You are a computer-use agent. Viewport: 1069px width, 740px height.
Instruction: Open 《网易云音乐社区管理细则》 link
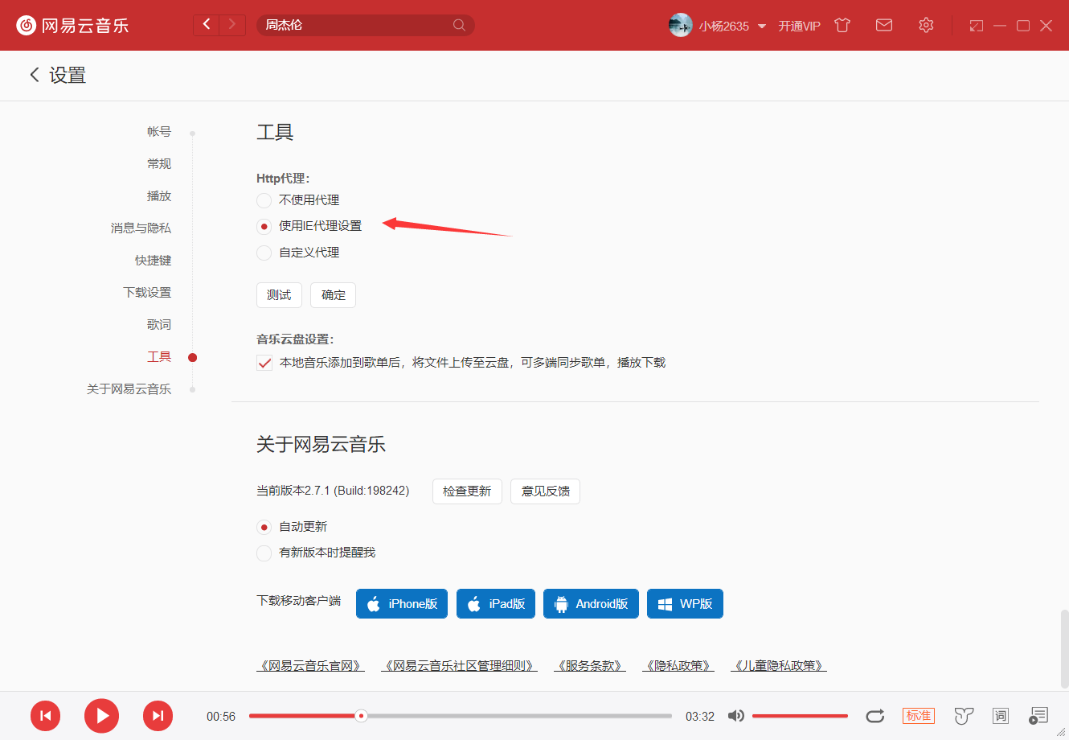click(x=460, y=666)
